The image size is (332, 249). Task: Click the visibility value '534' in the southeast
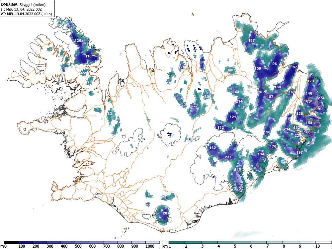coord(284,162)
